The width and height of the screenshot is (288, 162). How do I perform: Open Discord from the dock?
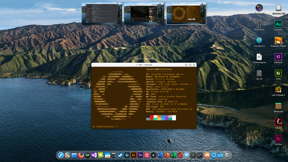[x=207, y=155]
